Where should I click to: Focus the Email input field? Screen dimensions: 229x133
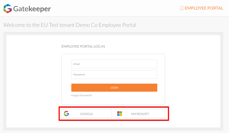[114, 64]
